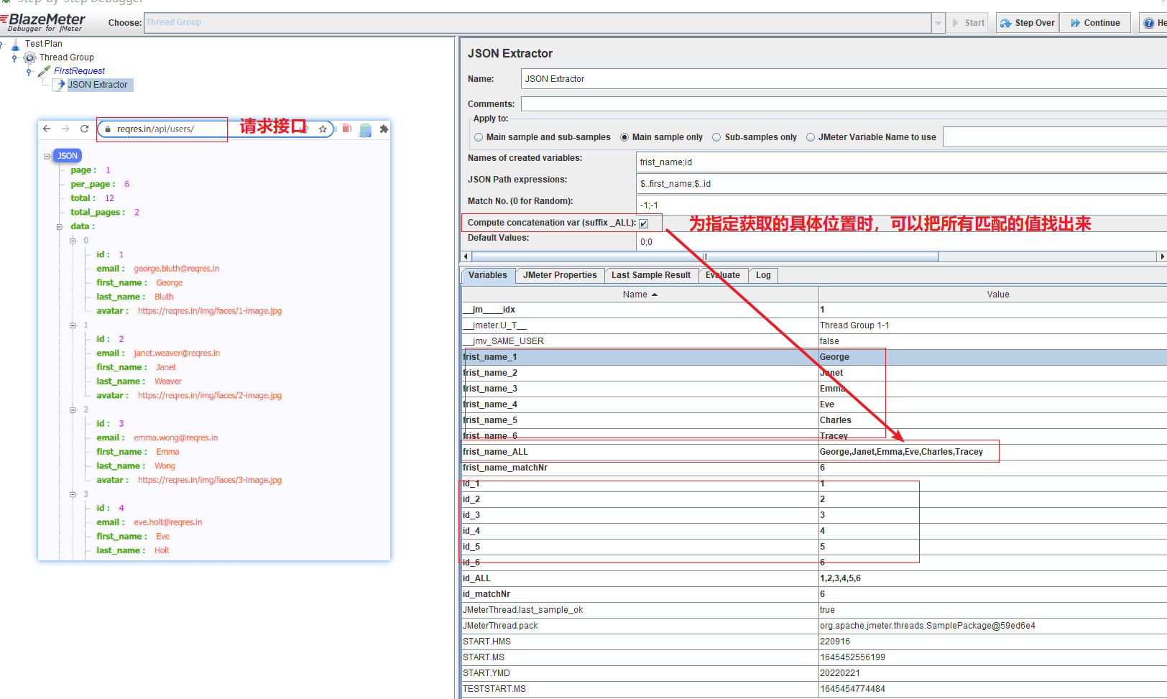Click the Thread Group gear icon
Image resolution: width=1167 pixels, height=699 pixels.
click(29, 57)
